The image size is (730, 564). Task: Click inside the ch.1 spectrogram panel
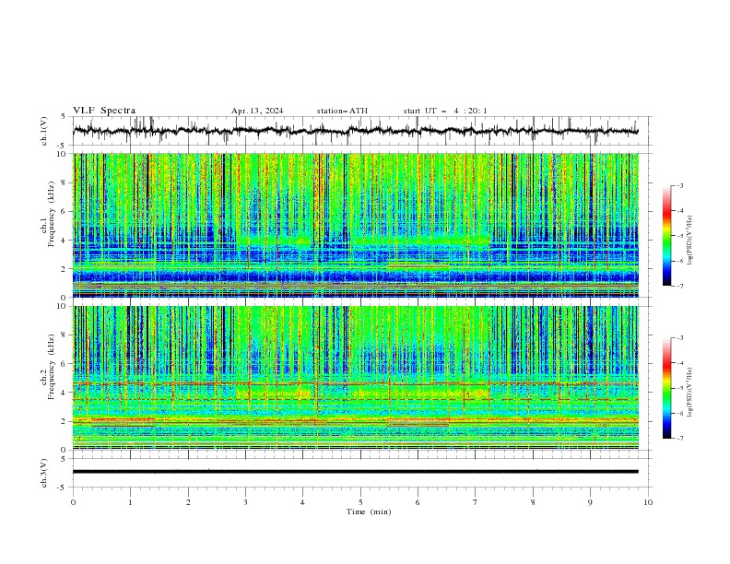[x=356, y=225]
